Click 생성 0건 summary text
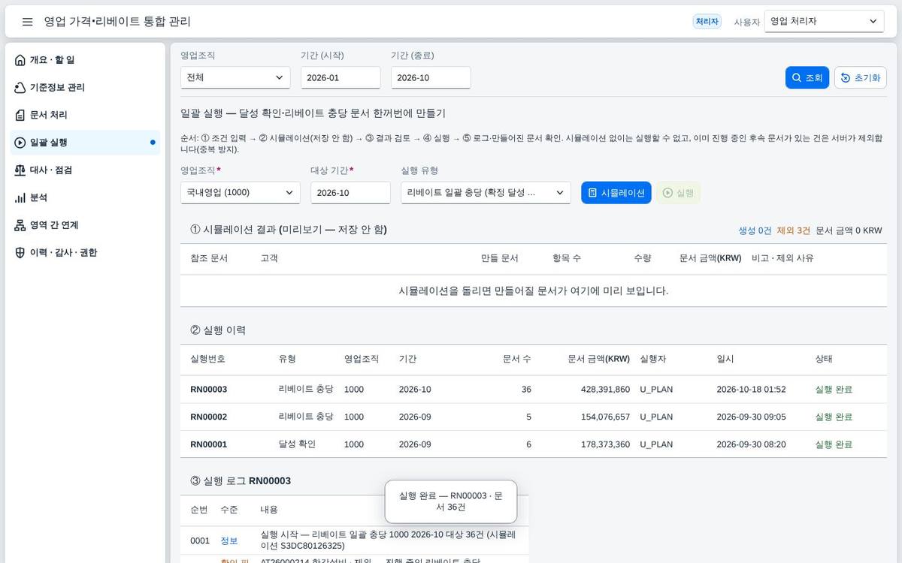Viewport: 902px width, 563px height. [x=755, y=230]
